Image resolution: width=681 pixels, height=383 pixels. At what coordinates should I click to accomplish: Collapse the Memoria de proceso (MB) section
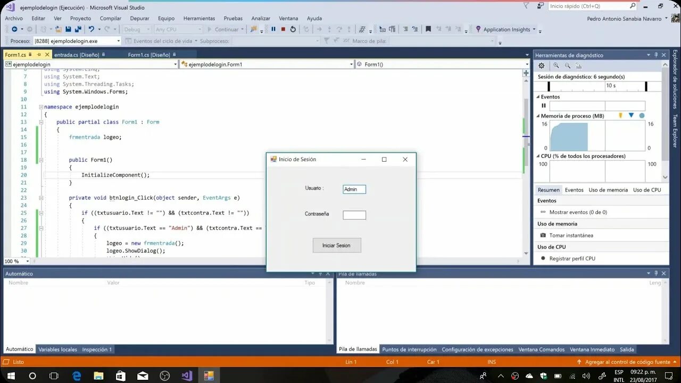click(537, 116)
